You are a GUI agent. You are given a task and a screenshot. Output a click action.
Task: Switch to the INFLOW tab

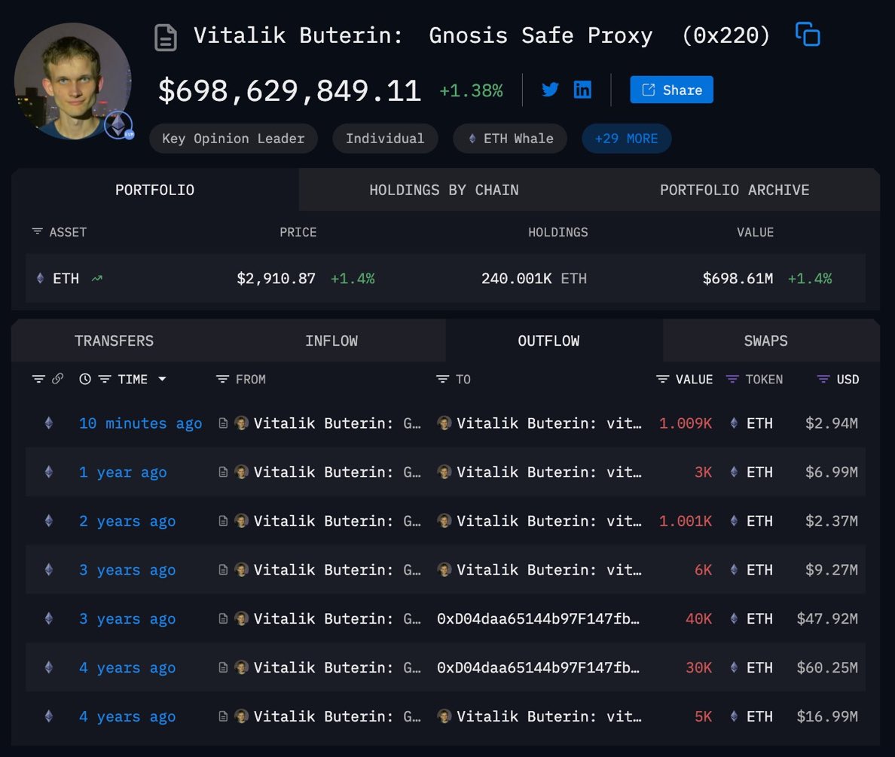click(331, 340)
